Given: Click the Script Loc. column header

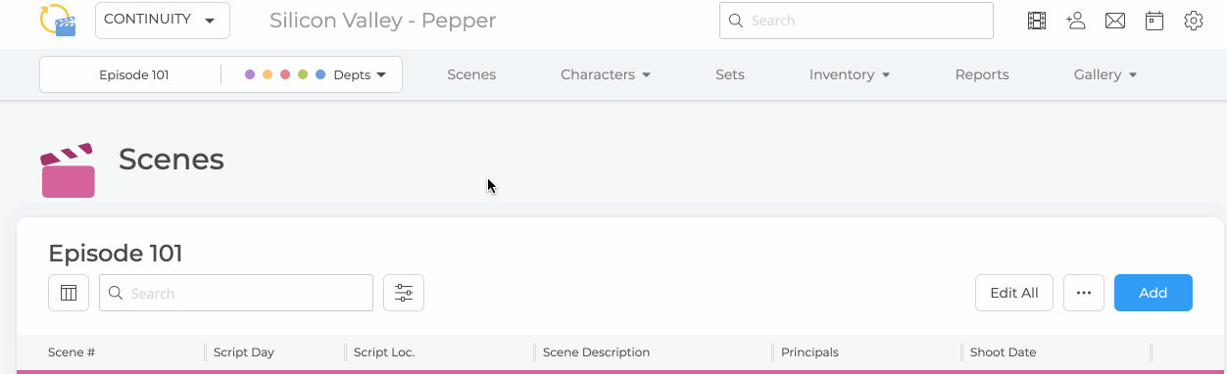Looking at the screenshot, I should (x=384, y=352).
